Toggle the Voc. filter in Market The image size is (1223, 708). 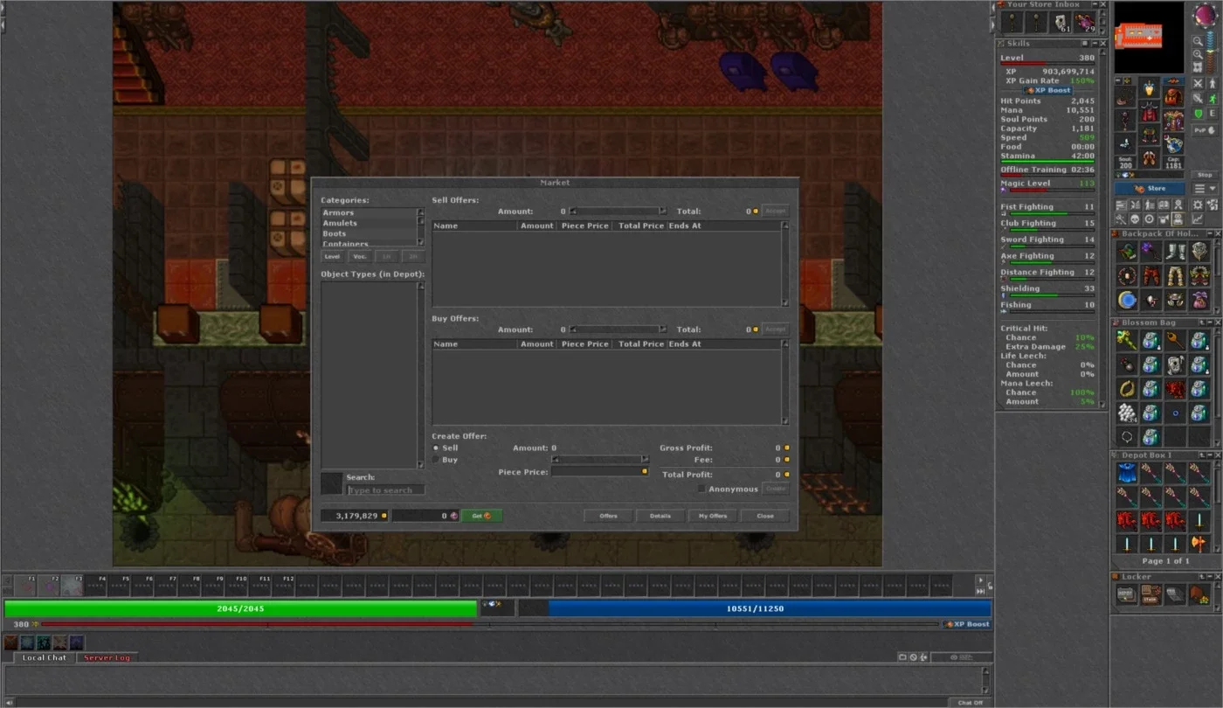coord(359,257)
